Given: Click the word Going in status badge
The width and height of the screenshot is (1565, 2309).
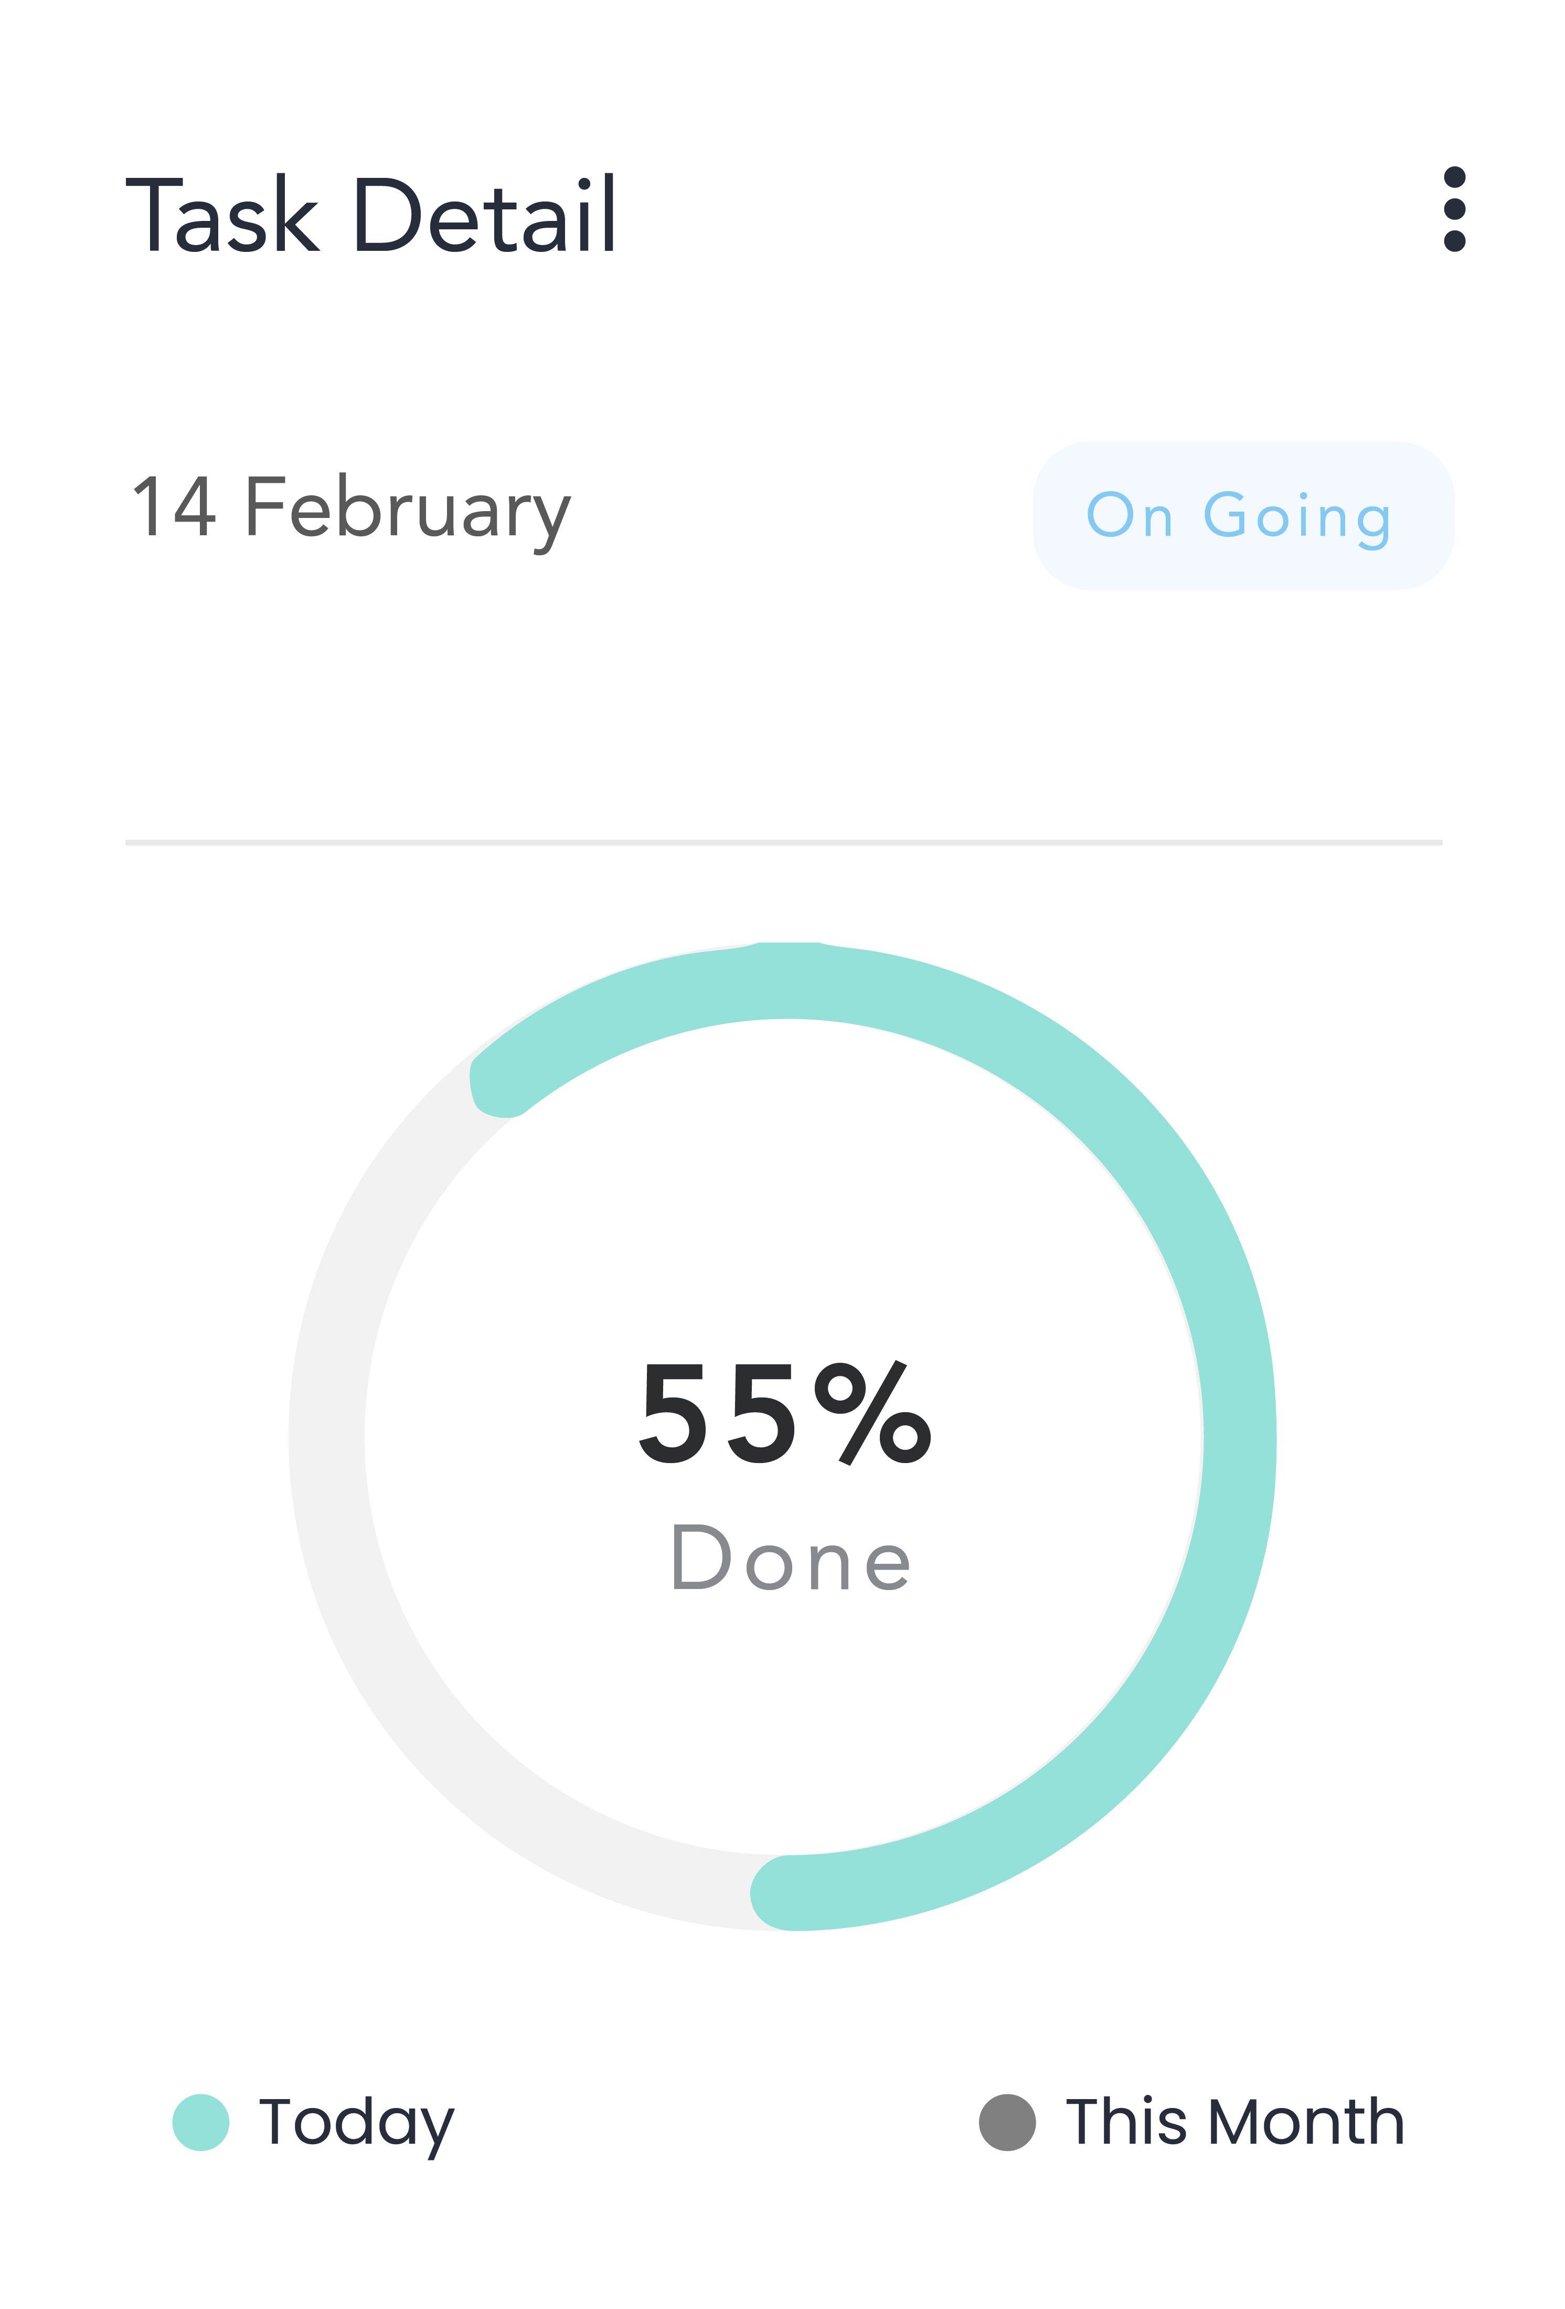Looking at the screenshot, I should [x=1297, y=517].
